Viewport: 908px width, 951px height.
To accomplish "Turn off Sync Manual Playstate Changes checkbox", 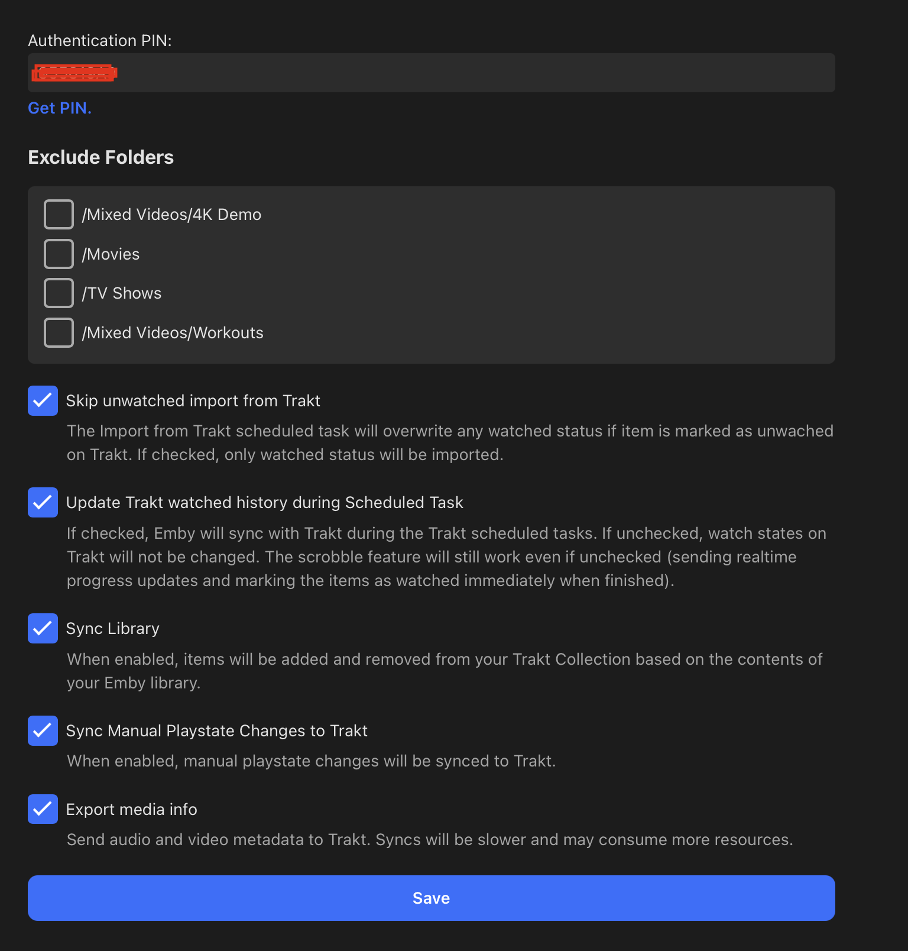I will pyautogui.click(x=43, y=730).
